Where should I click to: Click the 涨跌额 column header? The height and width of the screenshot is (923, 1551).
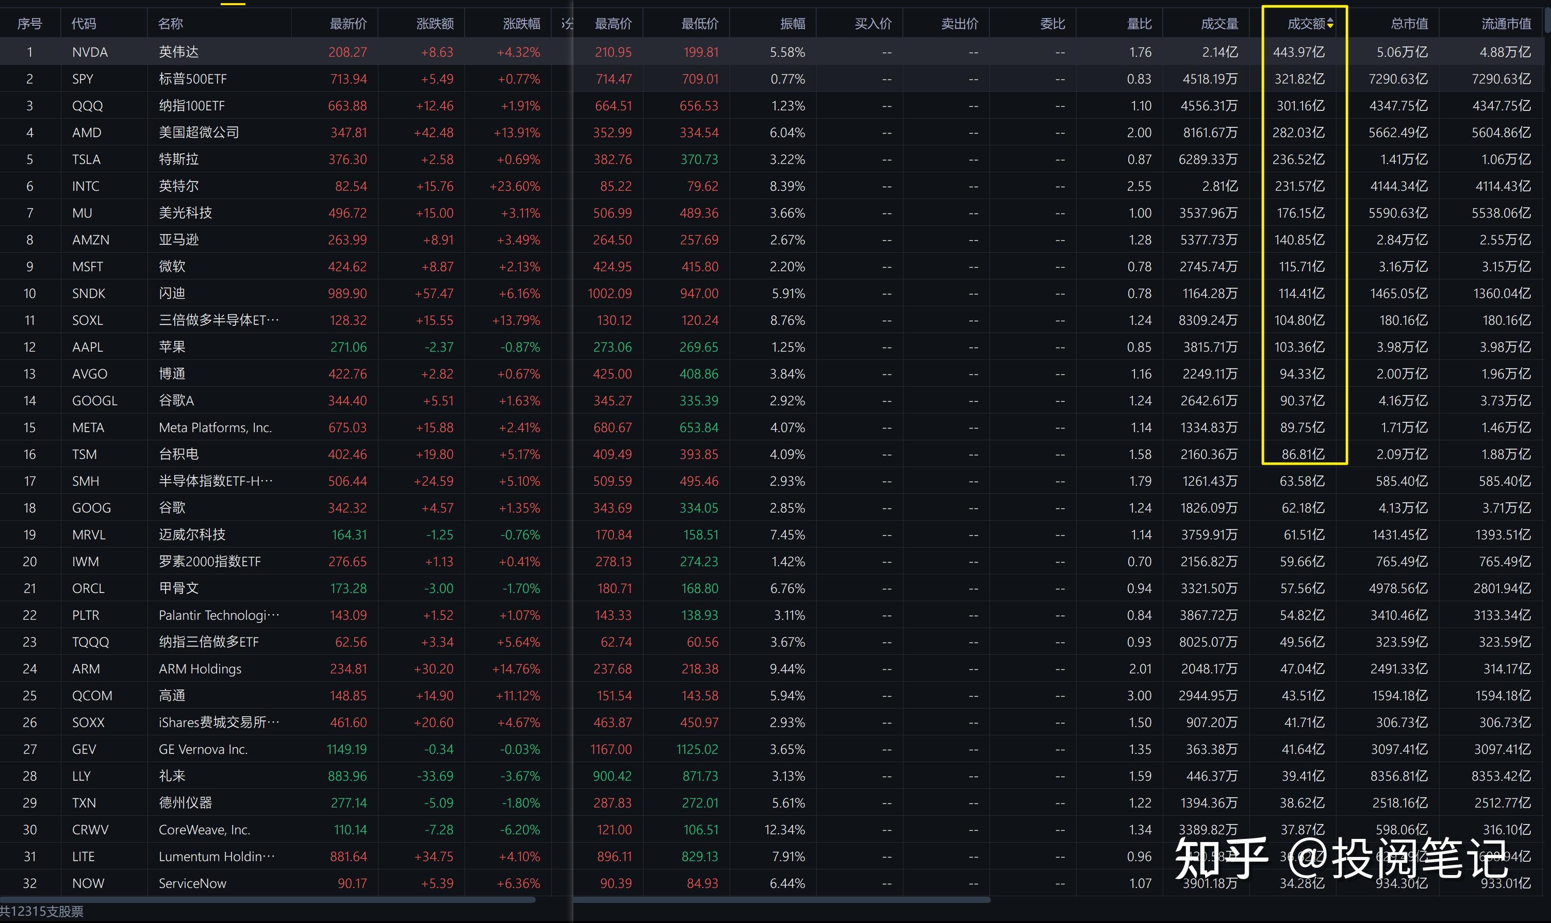pos(435,24)
